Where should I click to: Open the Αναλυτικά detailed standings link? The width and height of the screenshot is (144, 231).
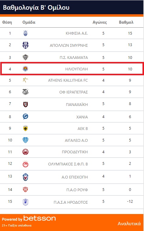pos(129,224)
